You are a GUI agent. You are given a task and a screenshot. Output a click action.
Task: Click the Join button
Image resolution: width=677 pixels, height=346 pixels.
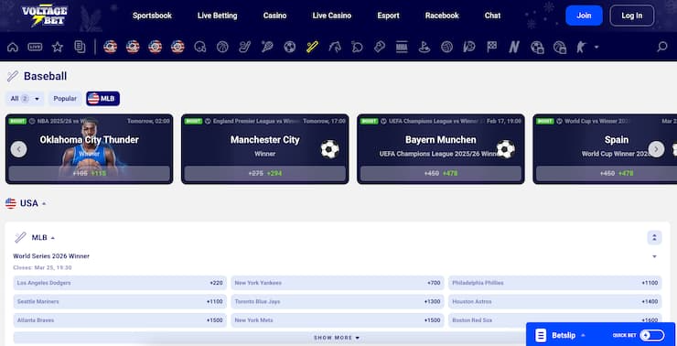[584, 16]
